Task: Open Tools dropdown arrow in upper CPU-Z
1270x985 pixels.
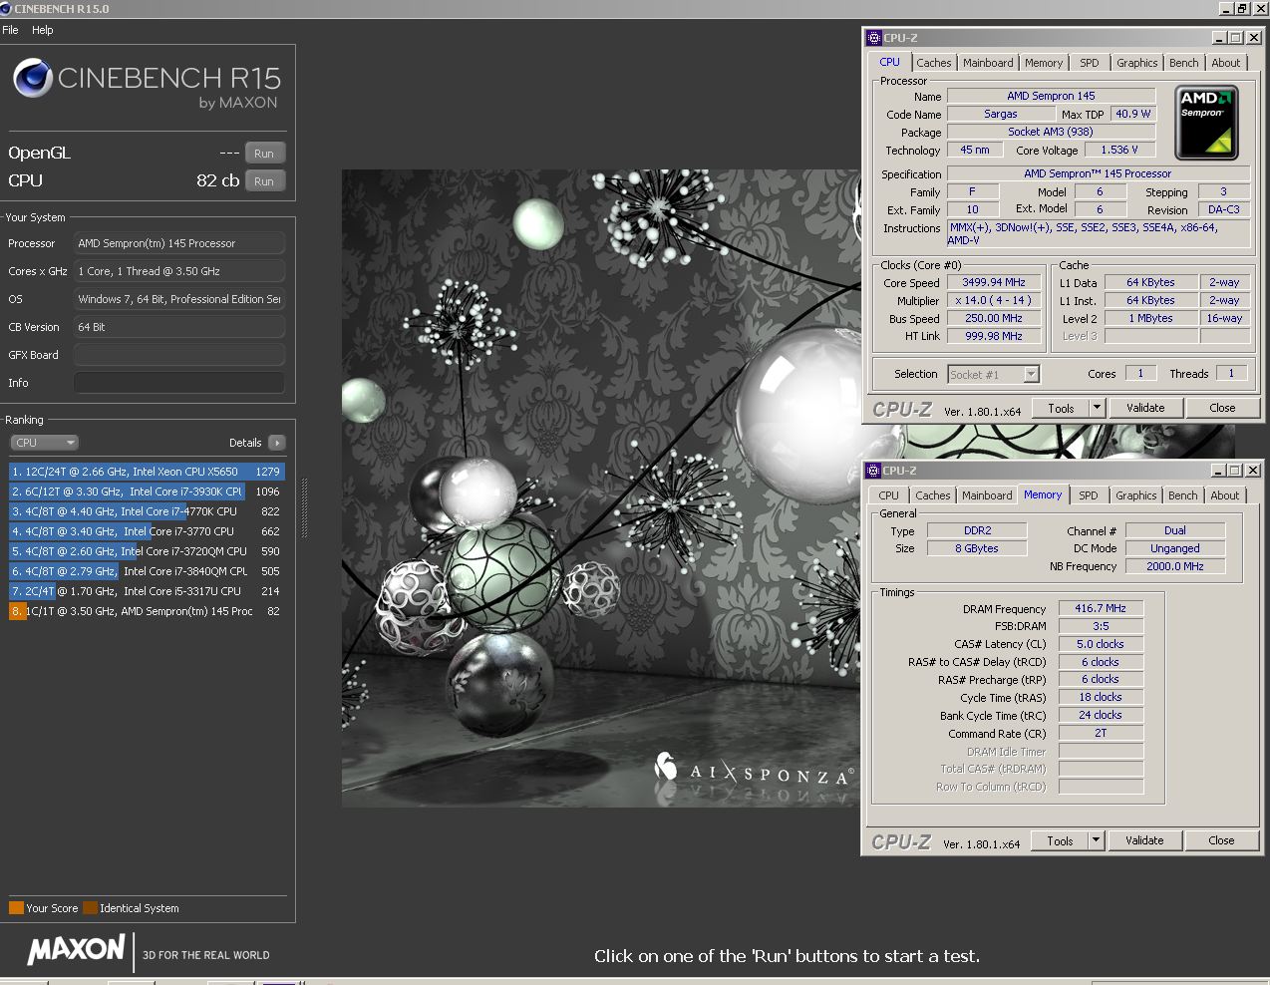Action: [x=1097, y=408]
